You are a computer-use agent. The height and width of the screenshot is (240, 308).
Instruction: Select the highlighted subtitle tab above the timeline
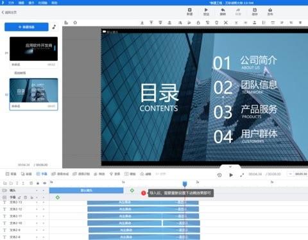pos(42,174)
